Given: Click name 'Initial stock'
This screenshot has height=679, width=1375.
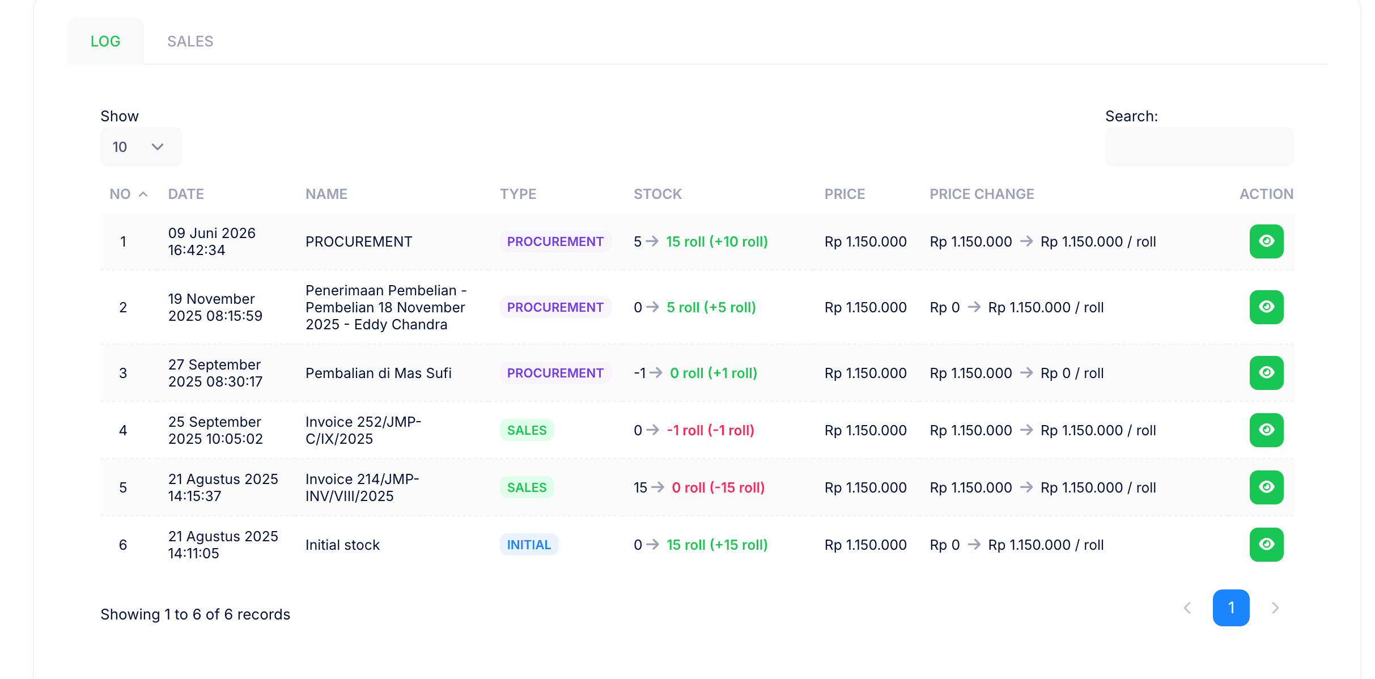Looking at the screenshot, I should pos(342,545).
